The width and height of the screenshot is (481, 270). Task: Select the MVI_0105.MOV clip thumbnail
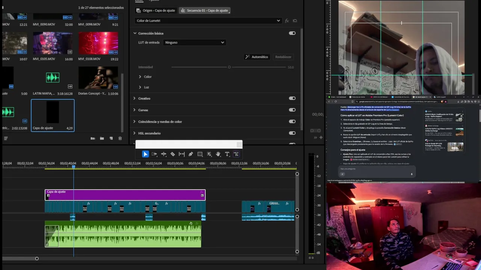point(53,43)
